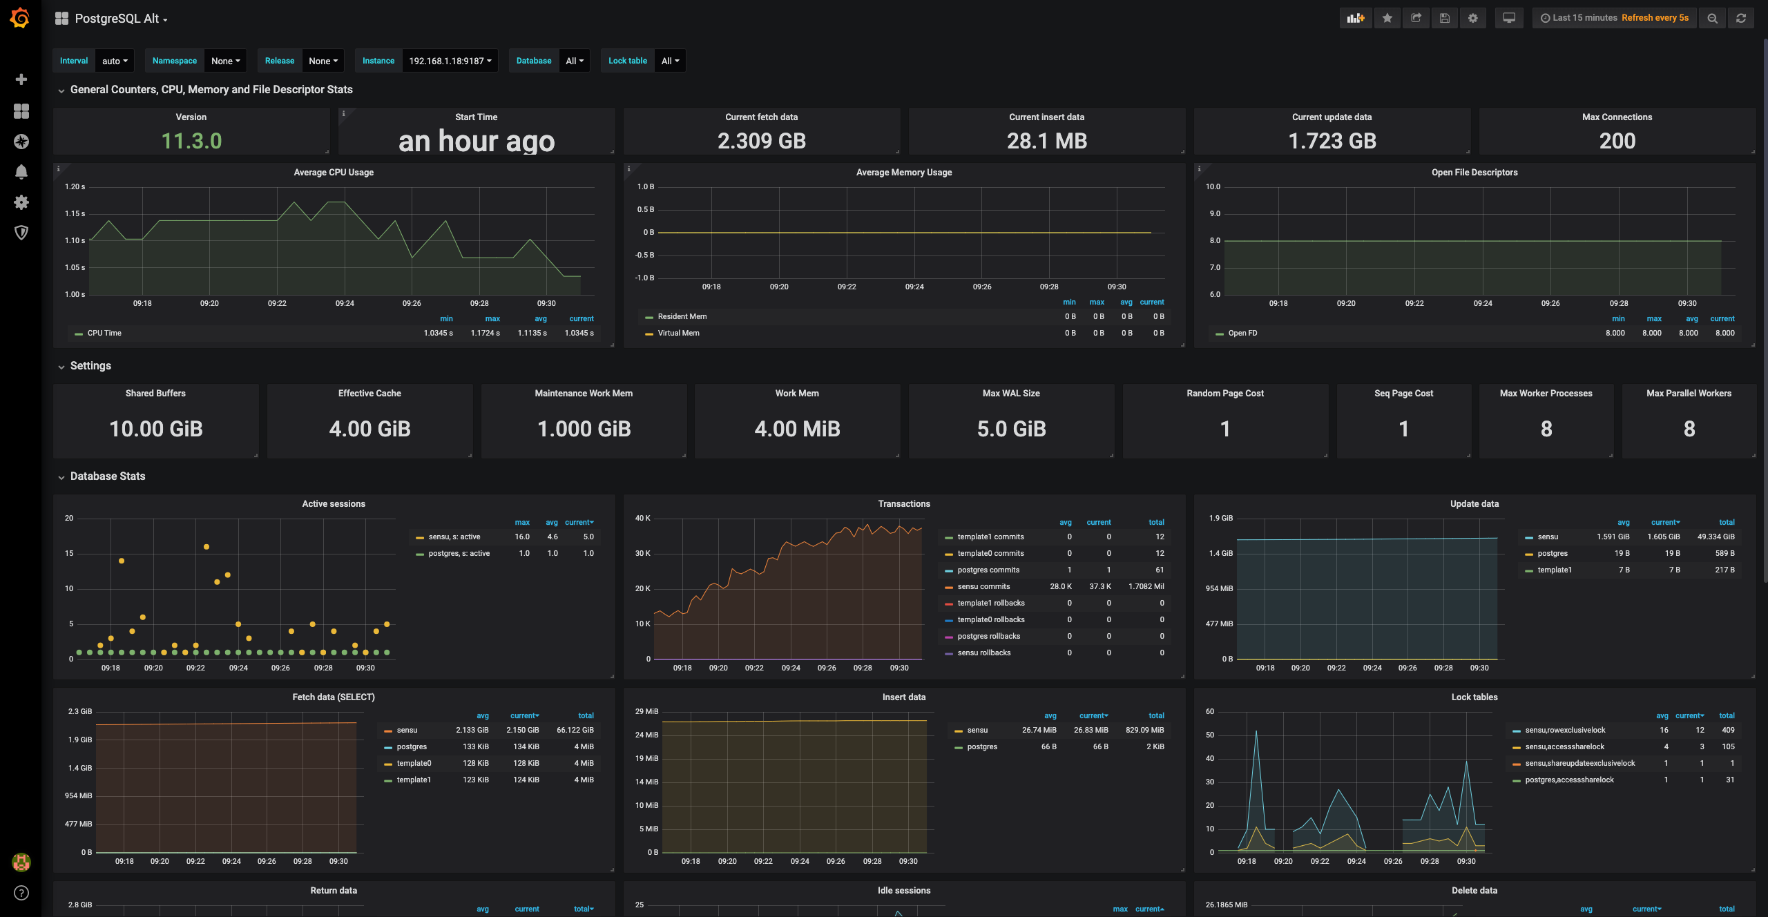Screen dimensions: 1768x917
Task: Star this dashboard as favorite
Action: point(1387,18)
